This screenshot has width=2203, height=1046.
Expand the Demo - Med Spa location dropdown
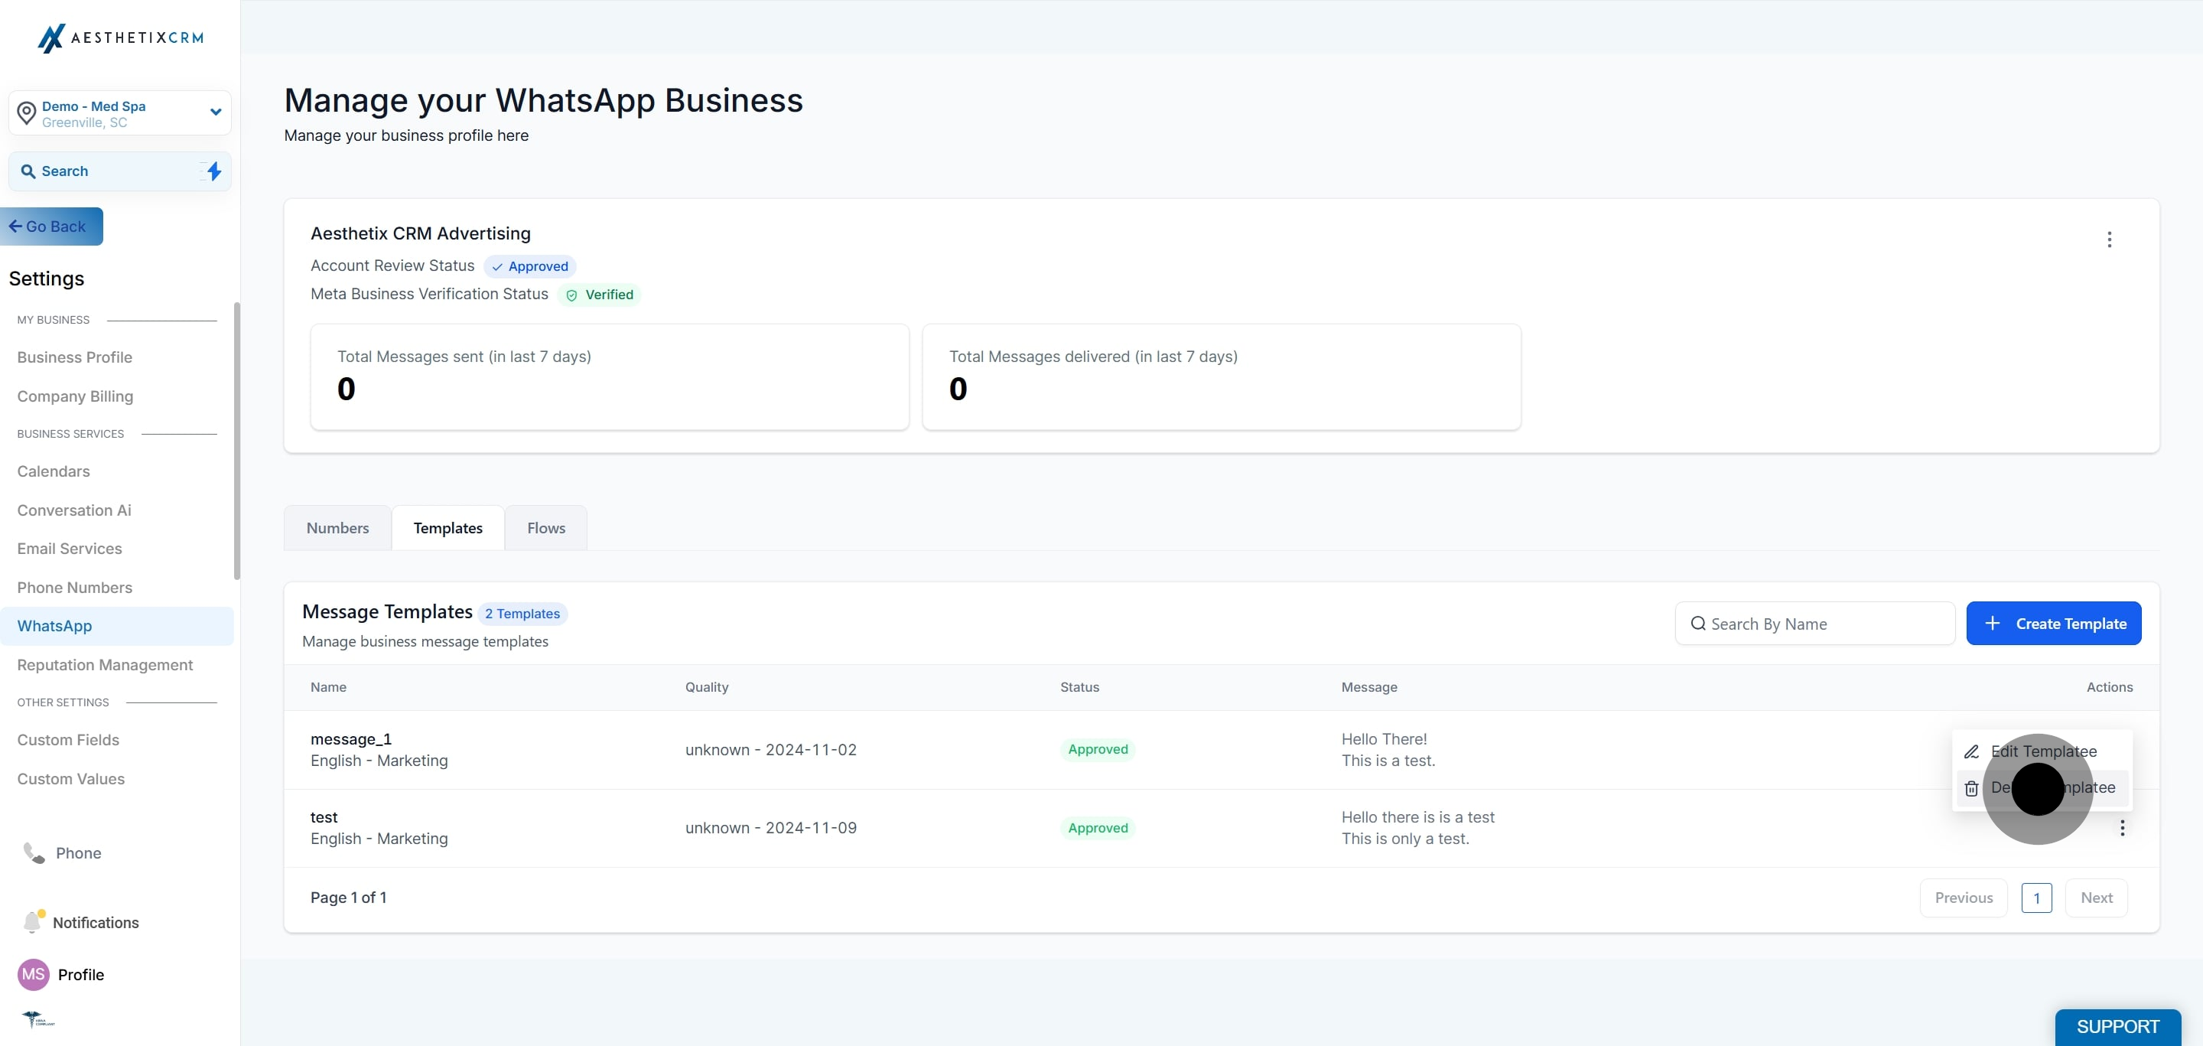click(216, 112)
